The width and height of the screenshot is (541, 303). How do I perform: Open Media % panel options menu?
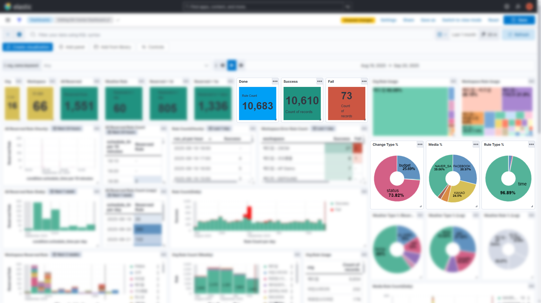click(476, 145)
